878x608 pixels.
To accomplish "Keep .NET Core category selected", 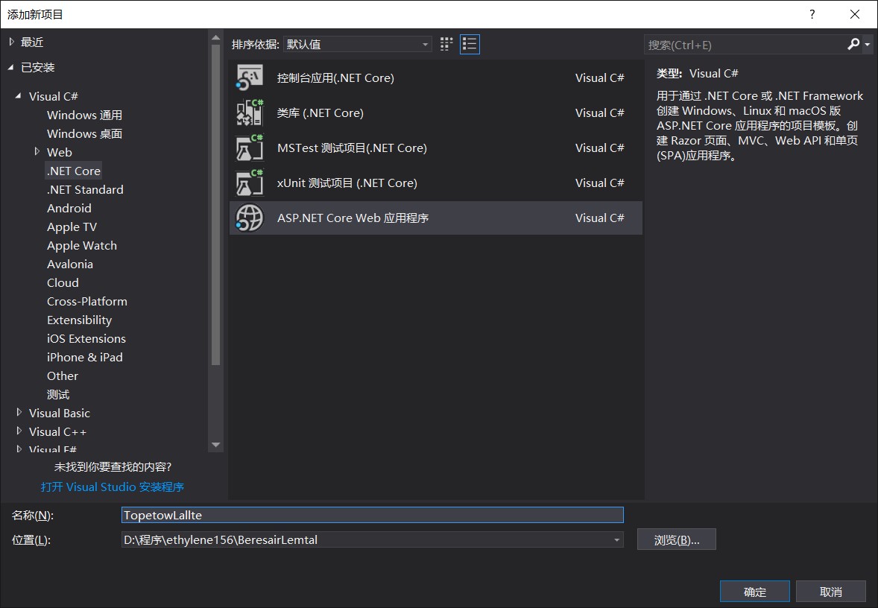I will 73,171.
